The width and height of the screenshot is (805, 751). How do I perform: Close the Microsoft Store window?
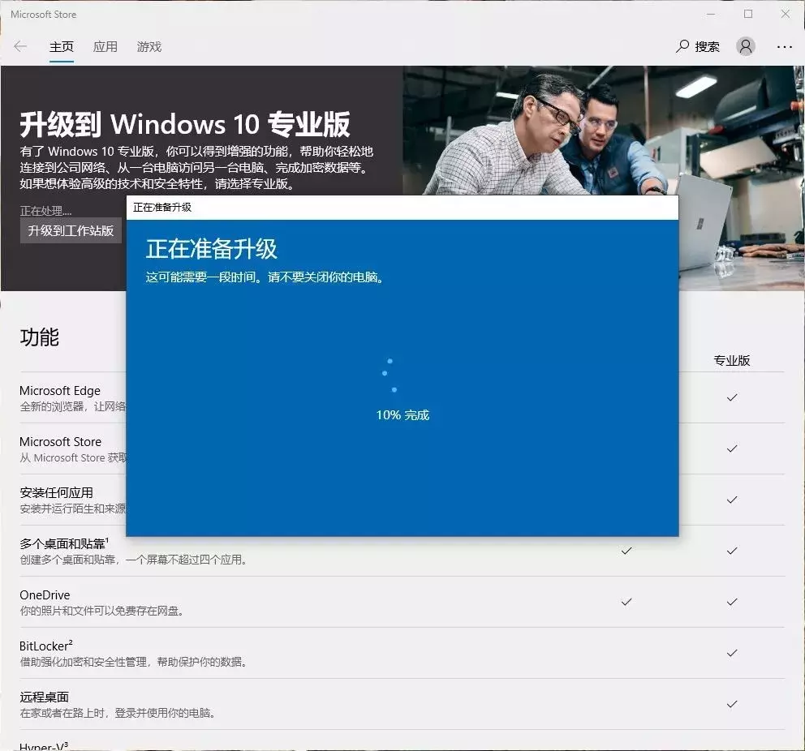coord(786,15)
